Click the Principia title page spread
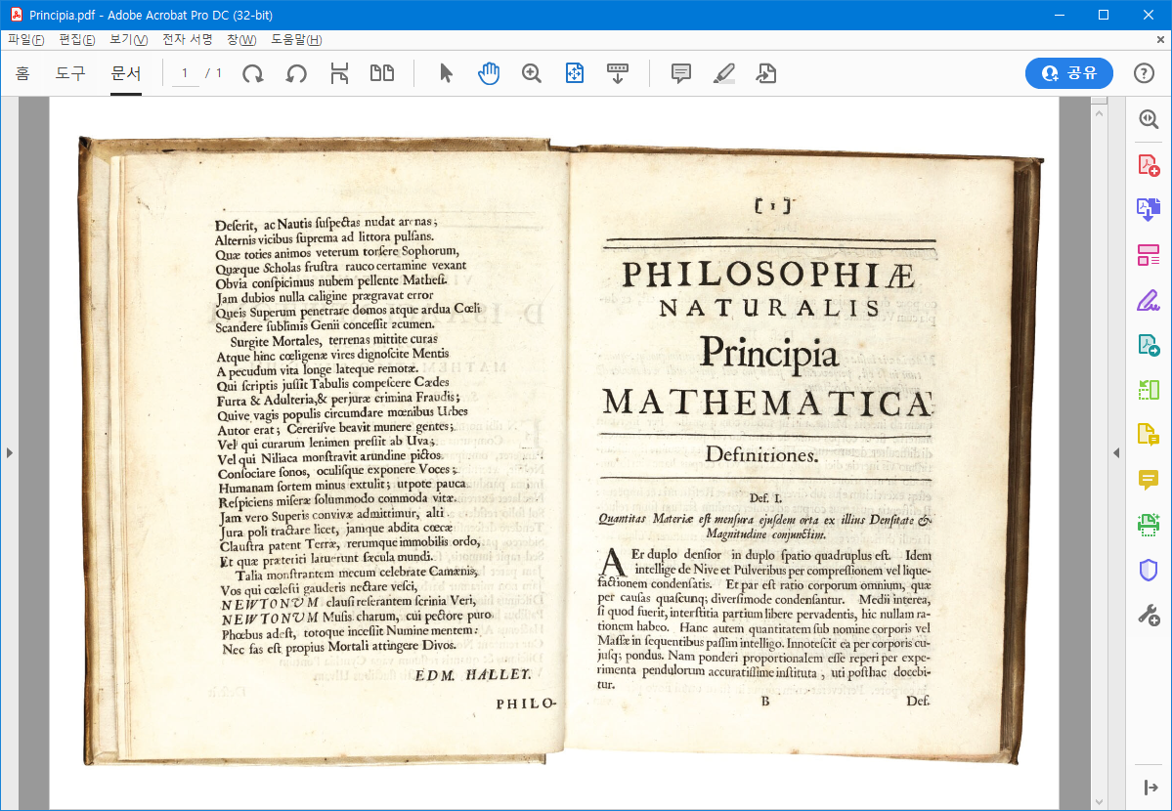1172x811 pixels. tap(561, 450)
